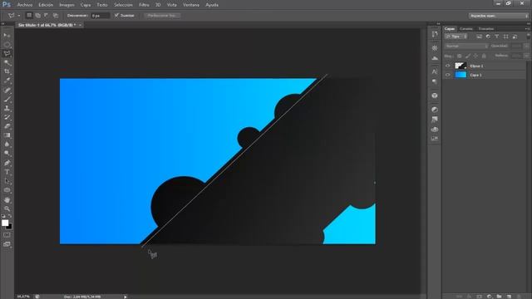Choose New selection mode in options bar

(x=29, y=15)
